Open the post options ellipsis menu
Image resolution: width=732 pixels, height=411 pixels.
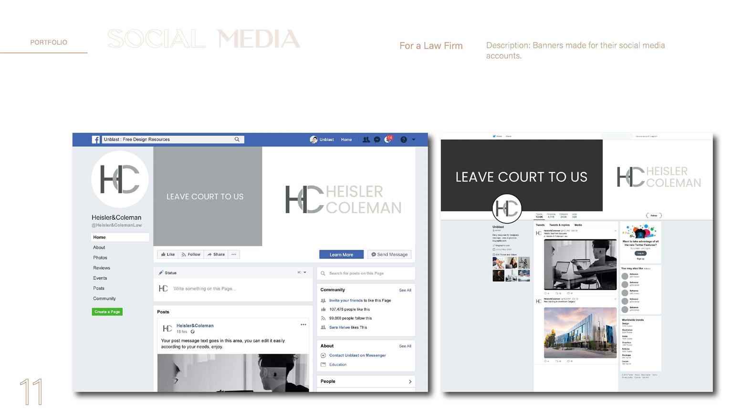(303, 325)
